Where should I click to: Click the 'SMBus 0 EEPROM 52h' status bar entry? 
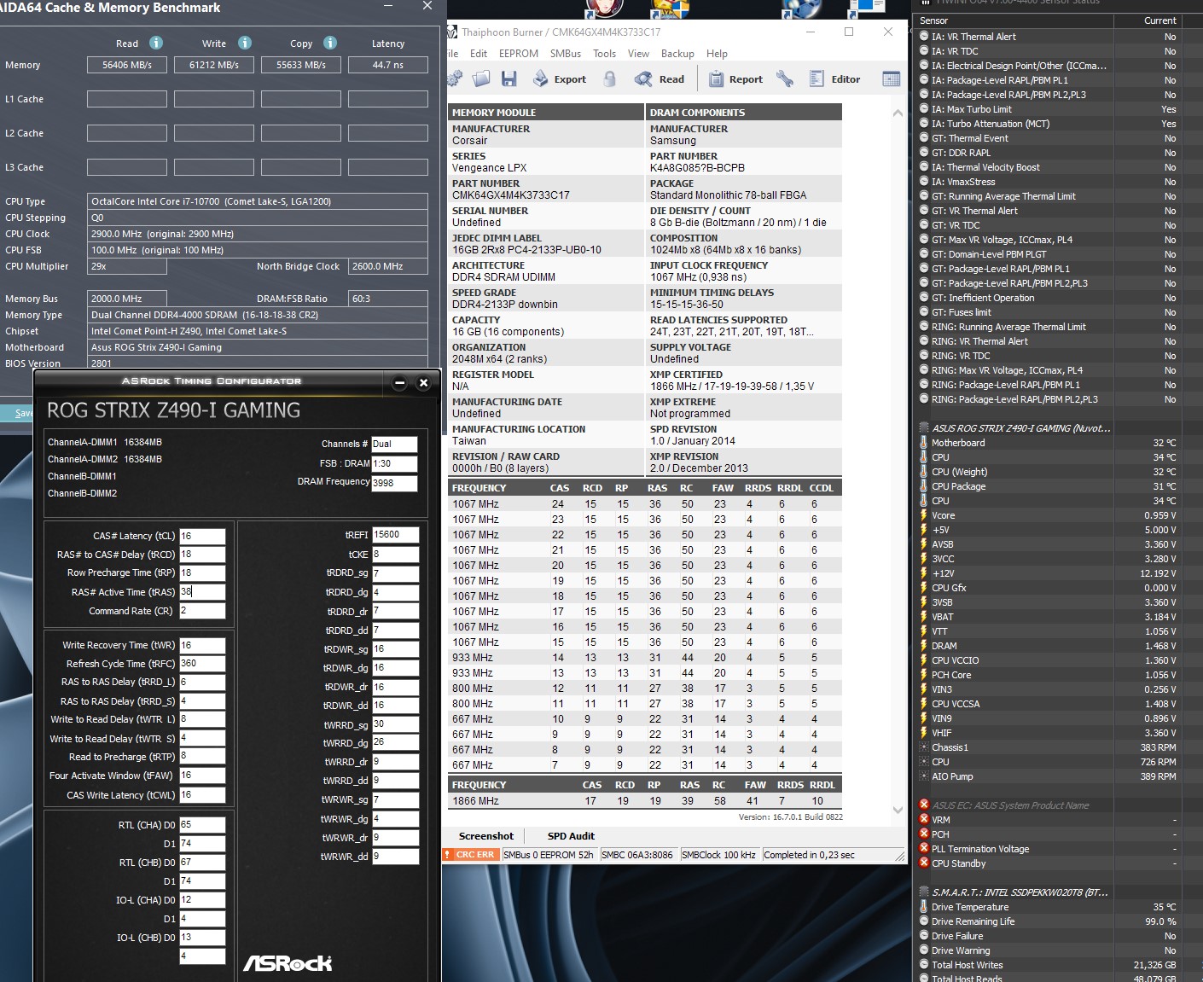point(549,855)
